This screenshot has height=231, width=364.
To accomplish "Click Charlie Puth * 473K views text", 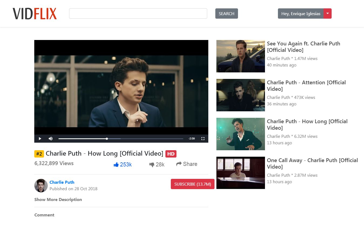I will [x=291, y=98].
